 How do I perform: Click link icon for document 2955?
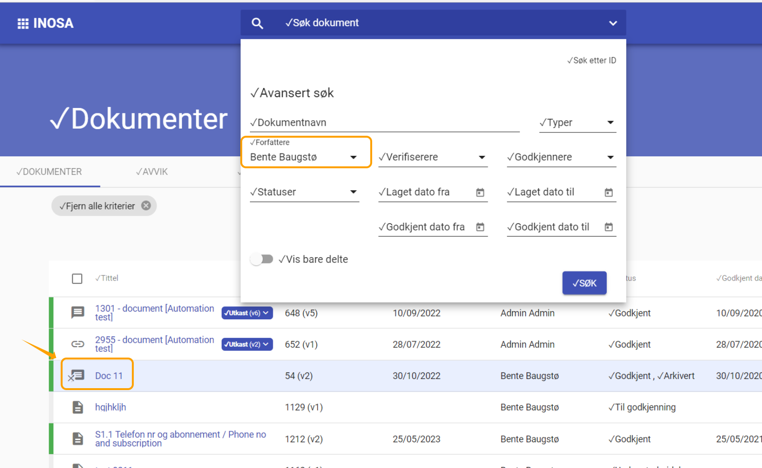pyautogui.click(x=77, y=344)
